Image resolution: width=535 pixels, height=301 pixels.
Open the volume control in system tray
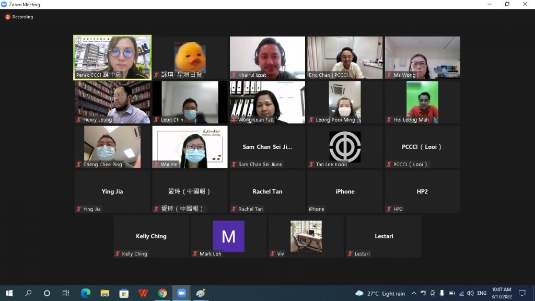[470, 293]
